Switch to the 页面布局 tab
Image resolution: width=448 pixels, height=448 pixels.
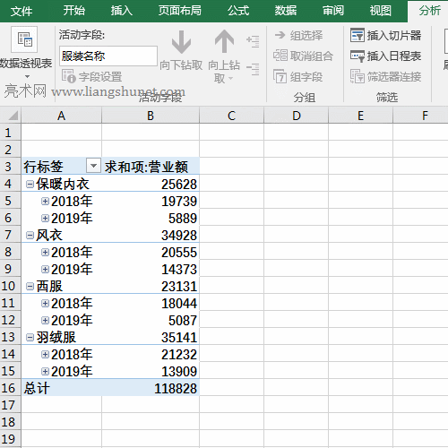click(x=180, y=11)
